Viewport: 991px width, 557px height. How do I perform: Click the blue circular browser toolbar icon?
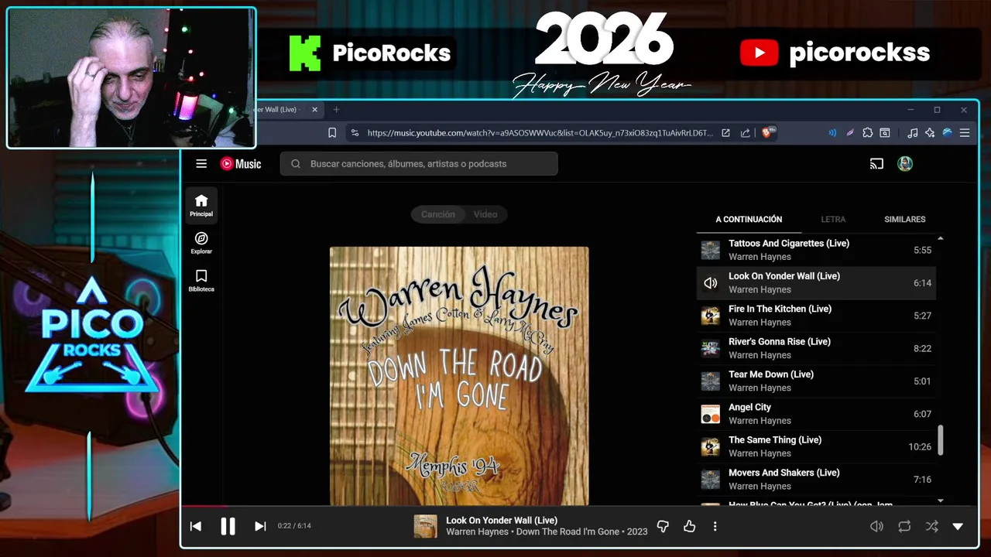point(947,133)
